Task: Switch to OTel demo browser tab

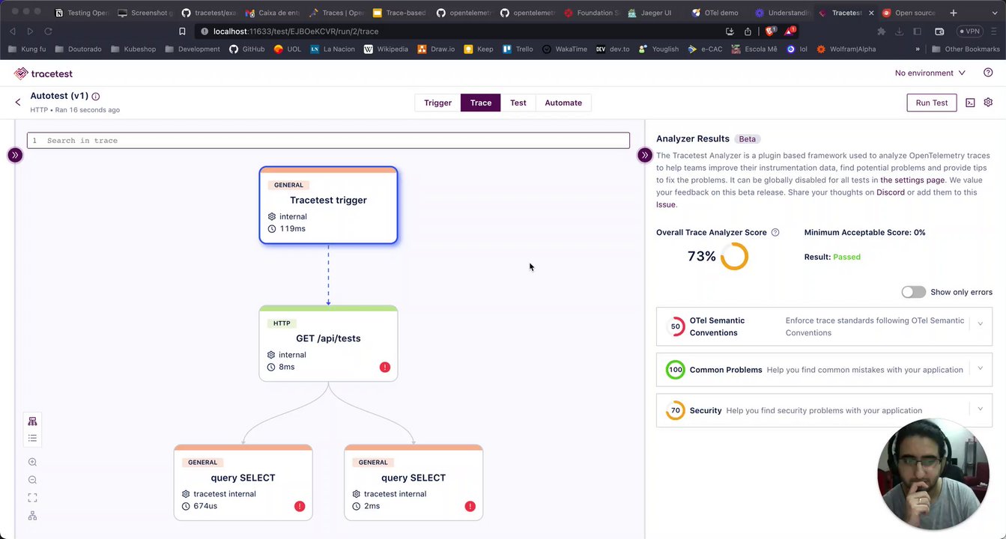Action: [715, 13]
